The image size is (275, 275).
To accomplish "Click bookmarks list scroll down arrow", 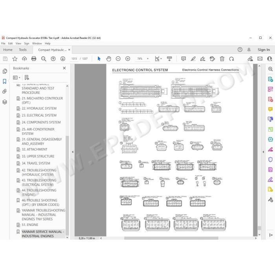I will (x=67, y=237).
